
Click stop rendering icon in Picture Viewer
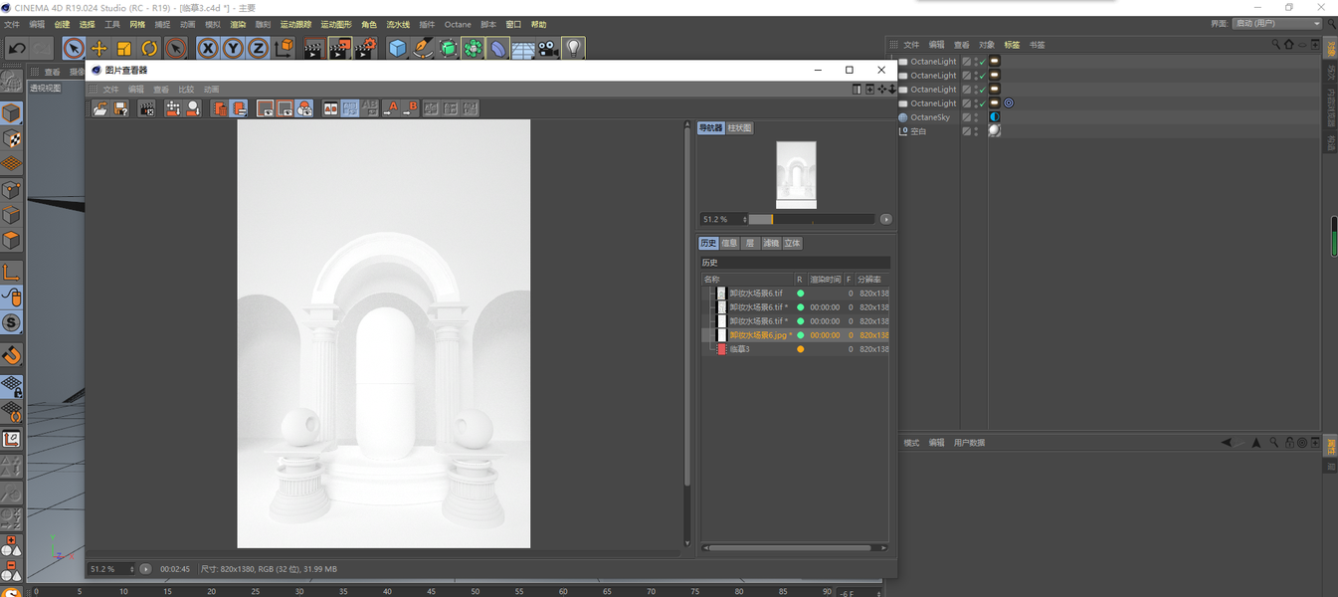click(146, 108)
